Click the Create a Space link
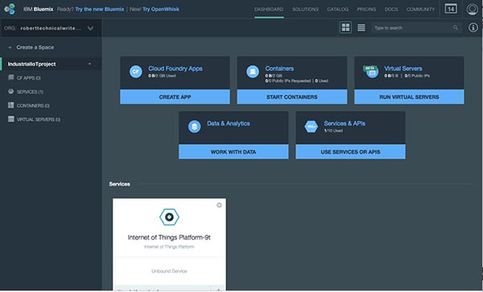This screenshot has height=292, width=483. pyautogui.click(x=35, y=47)
